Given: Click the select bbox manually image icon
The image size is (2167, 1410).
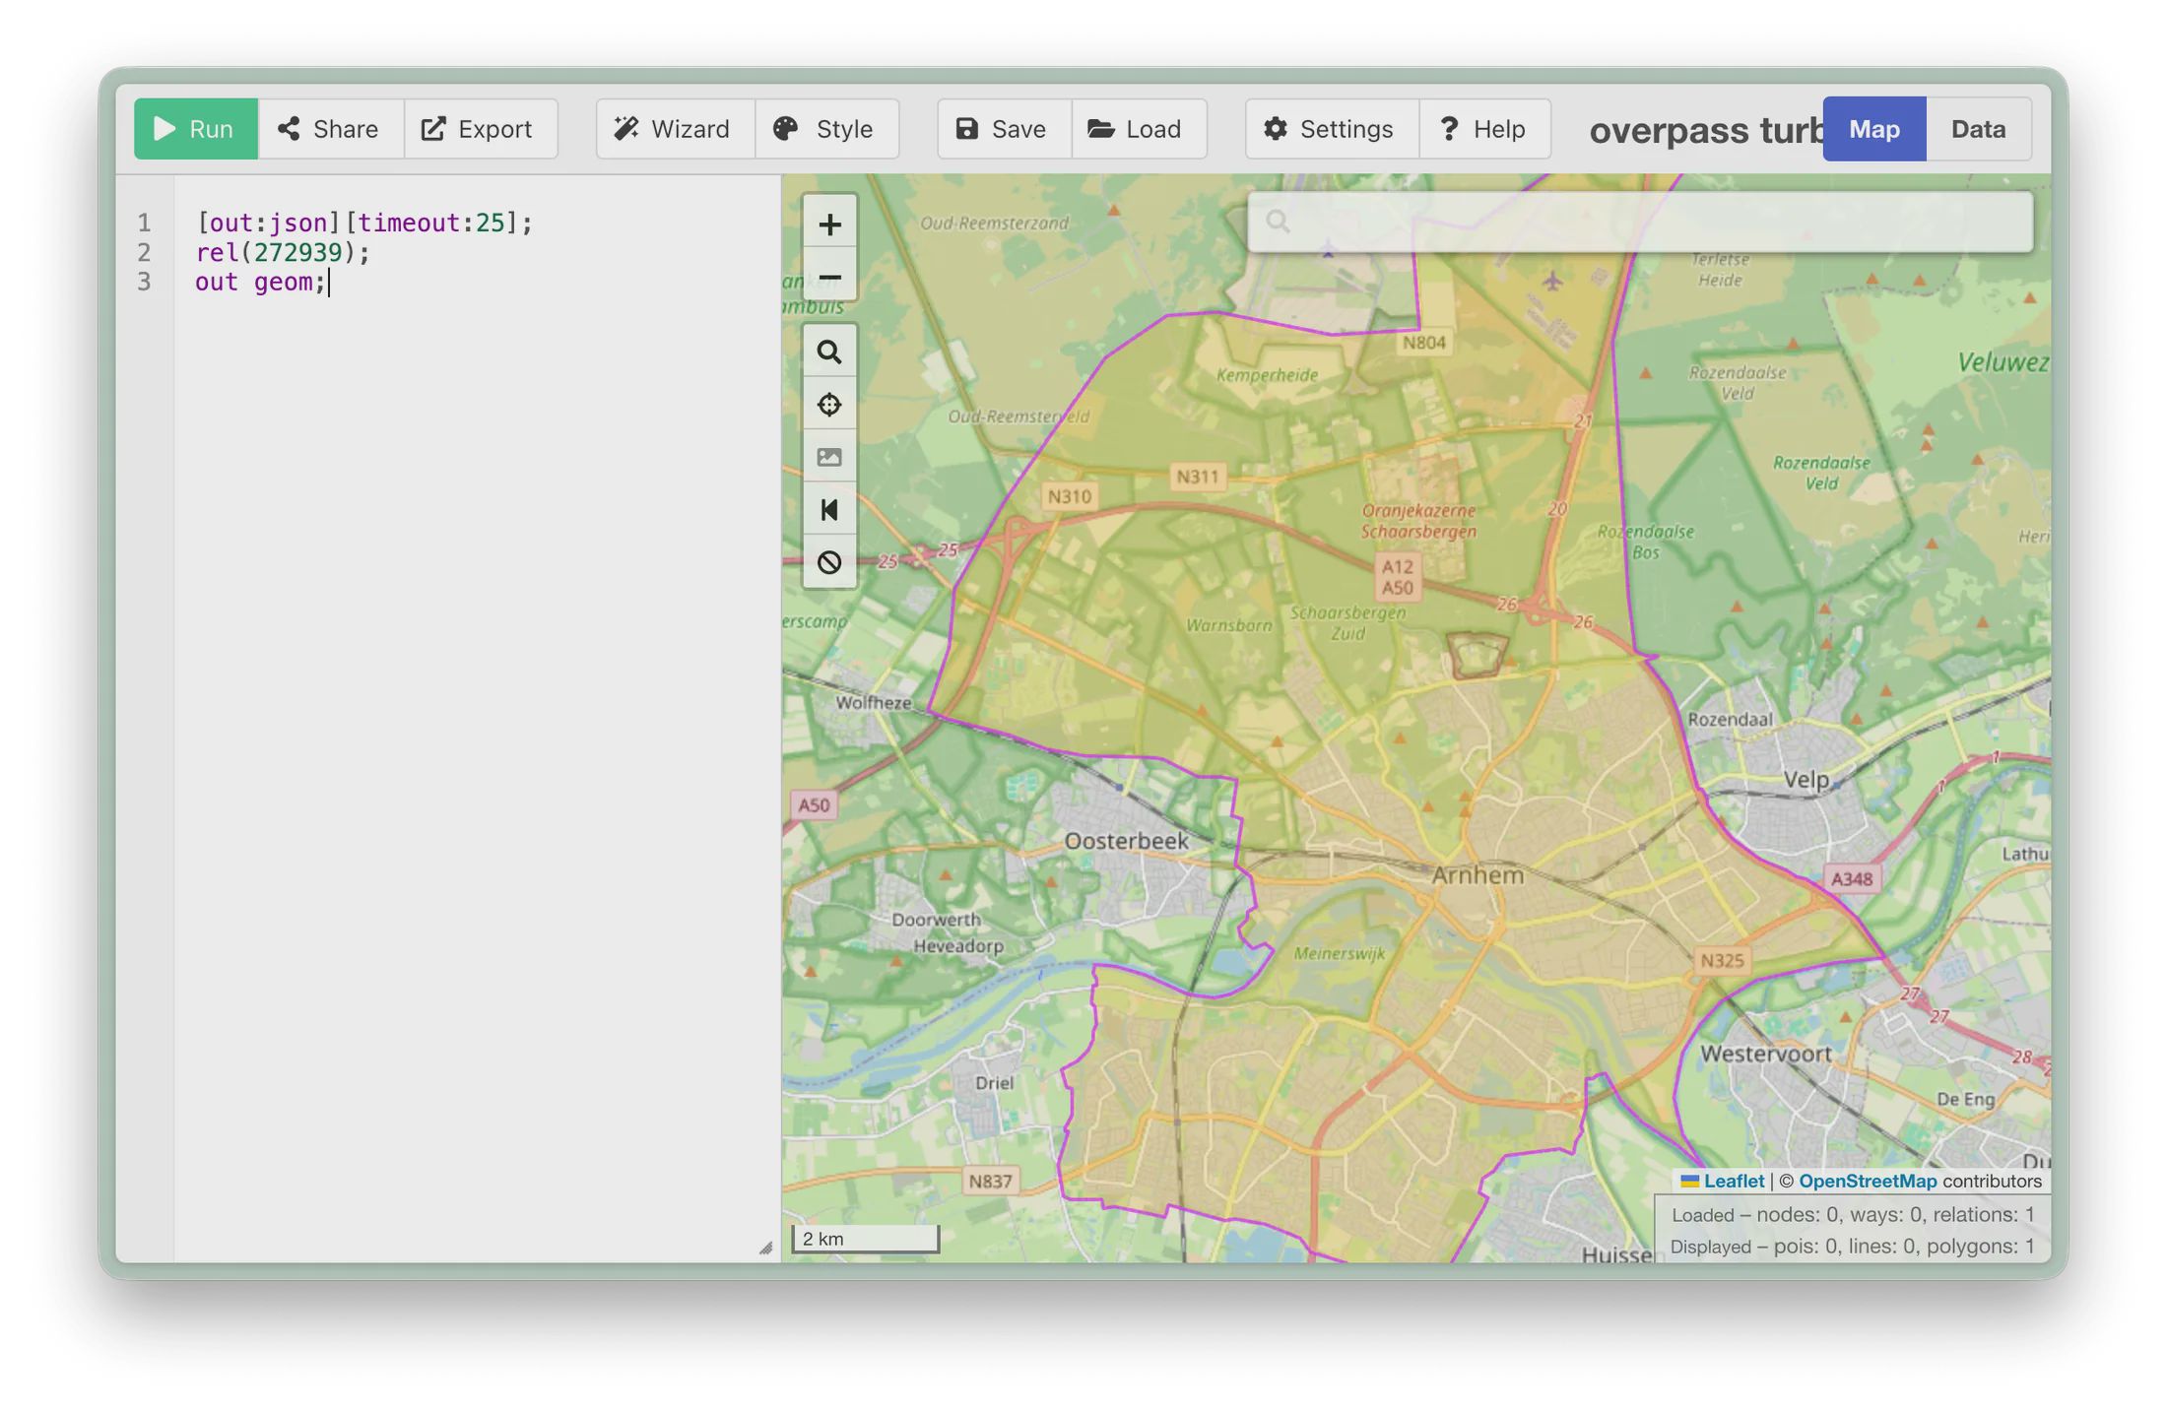Looking at the screenshot, I should (x=829, y=457).
